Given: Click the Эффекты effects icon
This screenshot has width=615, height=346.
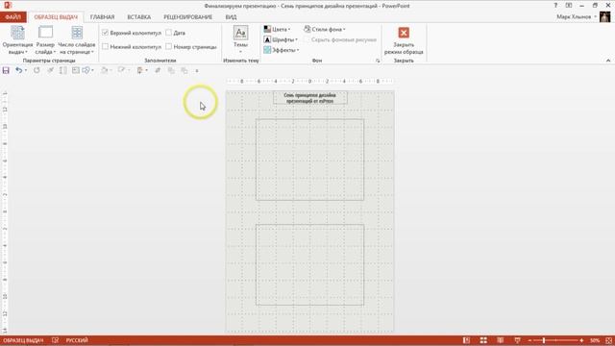Looking at the screenshot, I should (x=267, y=50).
